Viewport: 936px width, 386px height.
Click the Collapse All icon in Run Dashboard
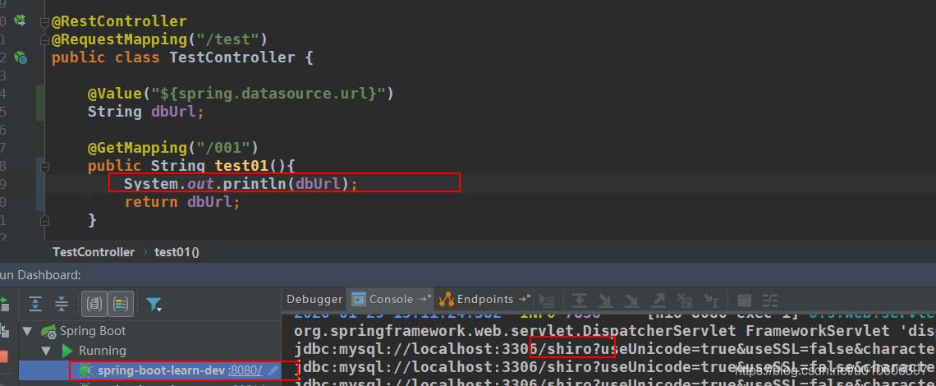pyautogui.click(x=62, y=304)
